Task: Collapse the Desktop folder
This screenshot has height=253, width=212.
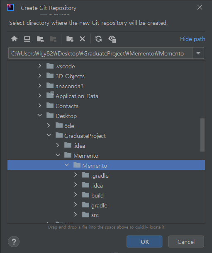Action: click(40, 115)
